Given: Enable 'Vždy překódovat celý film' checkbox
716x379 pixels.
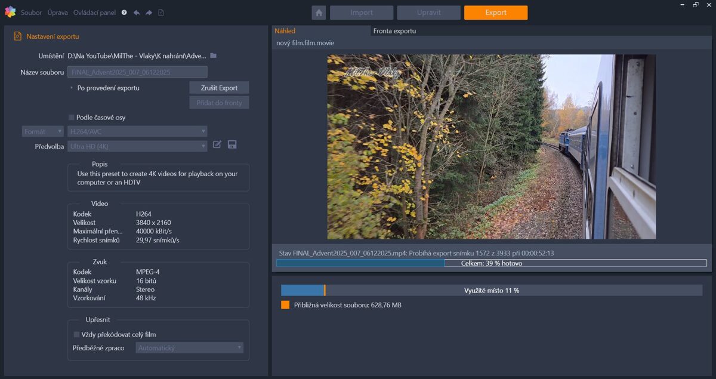Looking at the screenshot, I should coord(76,335).
